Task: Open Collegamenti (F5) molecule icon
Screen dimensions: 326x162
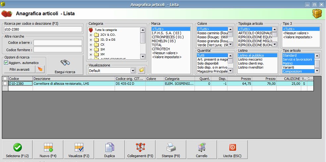Action: tap(140, 147)
